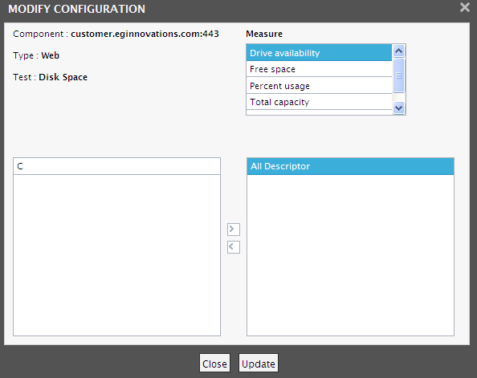Click empty area of left descriptor list
The width and height of the screenshot is (477, 378).
pyautogui.click(x=116, y=255)
